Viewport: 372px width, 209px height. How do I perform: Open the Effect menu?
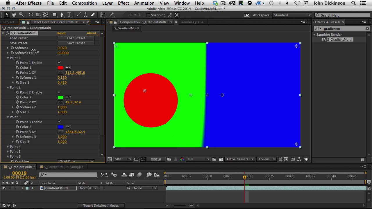pyautogui.click(x=123, y=3)
